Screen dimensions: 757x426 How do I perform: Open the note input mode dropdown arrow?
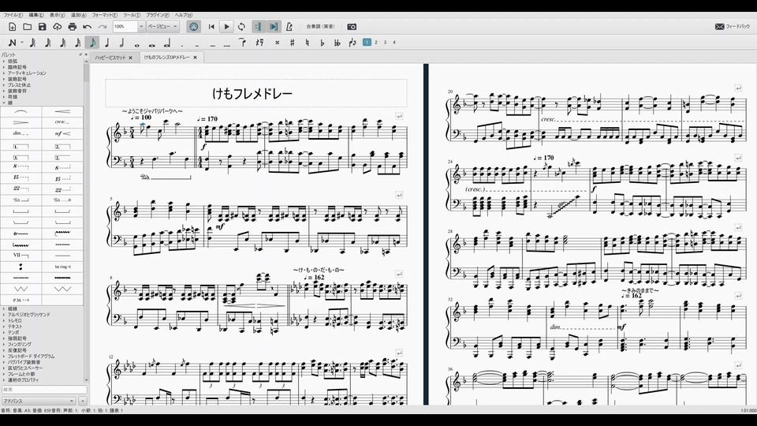pyautogui.click(x=22, y=43)
